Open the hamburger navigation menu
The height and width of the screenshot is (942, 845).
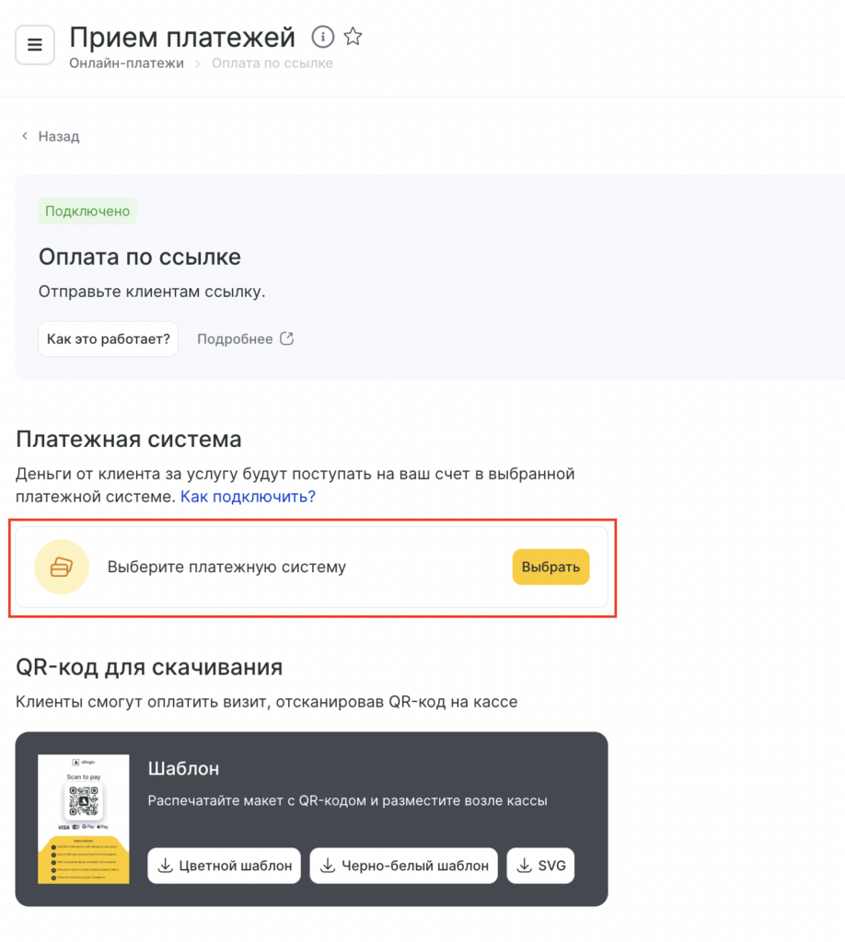[x=35, y=45]
